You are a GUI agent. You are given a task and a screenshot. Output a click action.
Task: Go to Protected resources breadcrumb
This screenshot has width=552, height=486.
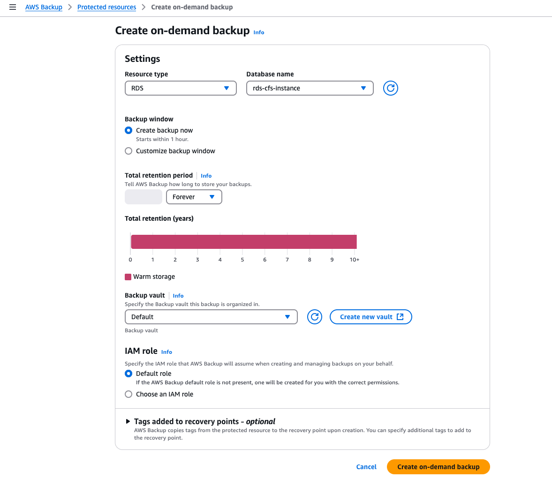tap(106, 7)
